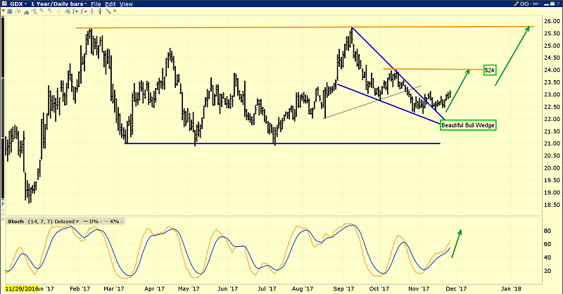Image resolution: width=563 pixels, height=294 pixels.
Task: Open the View menu
Action: (126, 4)
